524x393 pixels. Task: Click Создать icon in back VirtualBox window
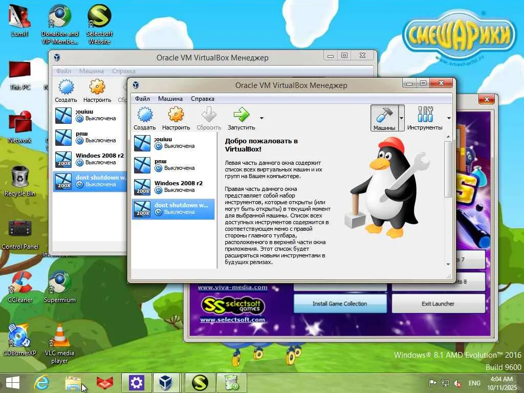coord(66,91)
